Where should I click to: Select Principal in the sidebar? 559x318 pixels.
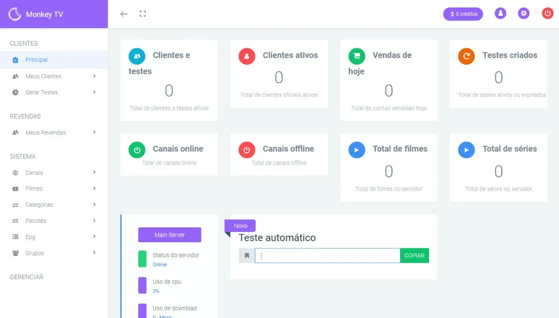pyautogui.click(x=36, y=60)
